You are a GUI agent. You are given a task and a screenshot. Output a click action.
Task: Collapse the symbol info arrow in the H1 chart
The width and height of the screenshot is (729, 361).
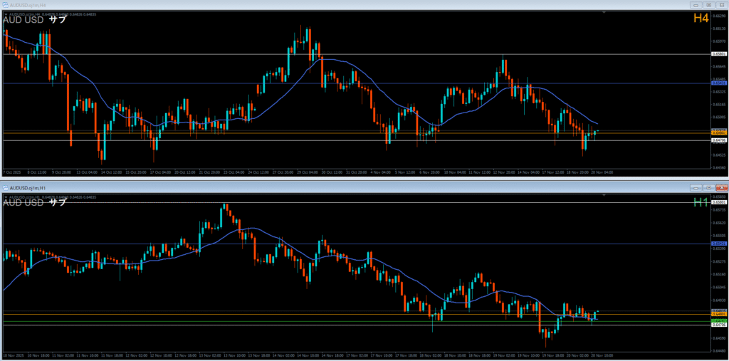coord(6,197)
